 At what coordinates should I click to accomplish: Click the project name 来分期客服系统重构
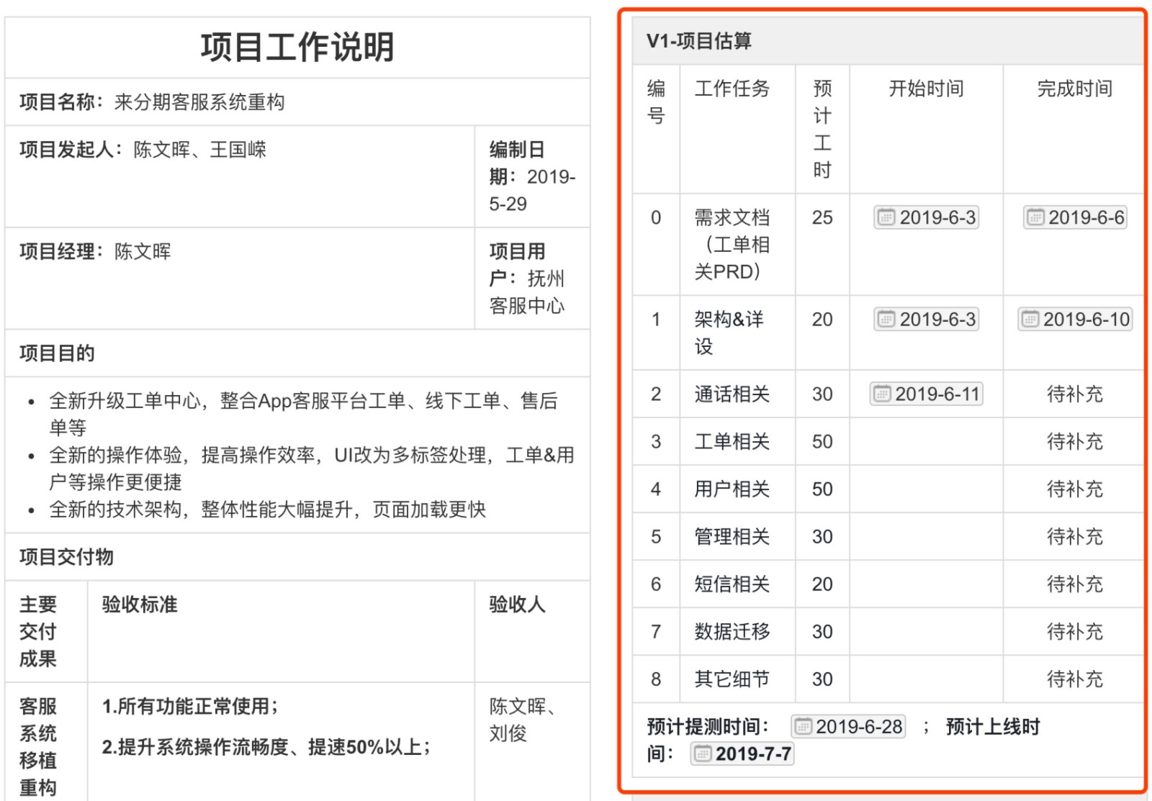(200, 101)
